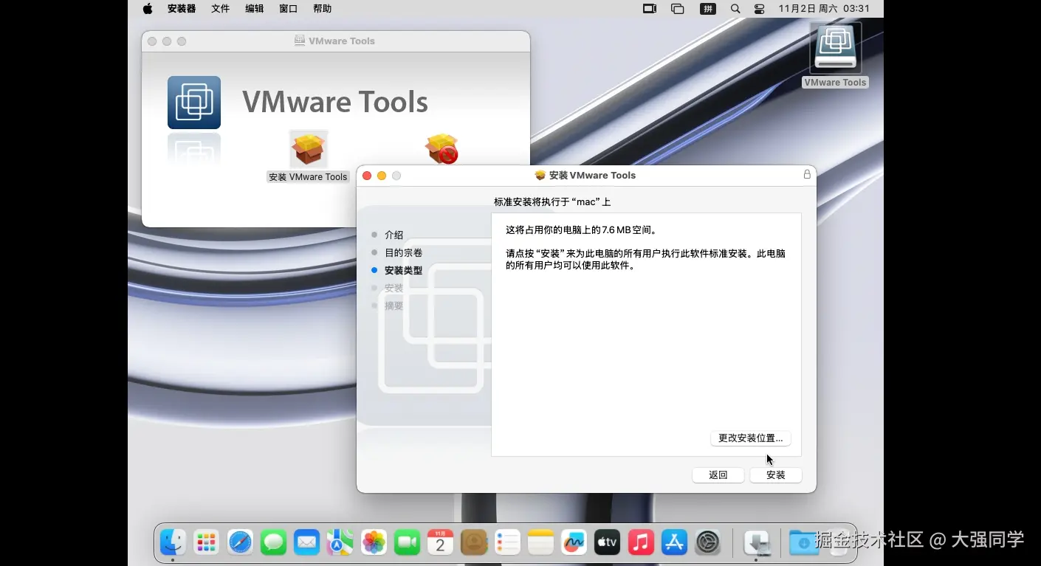The width and height of the screenshot is (1041, 566).
Task: Open the 帮助 menu
Action: [x=323, y=9]
